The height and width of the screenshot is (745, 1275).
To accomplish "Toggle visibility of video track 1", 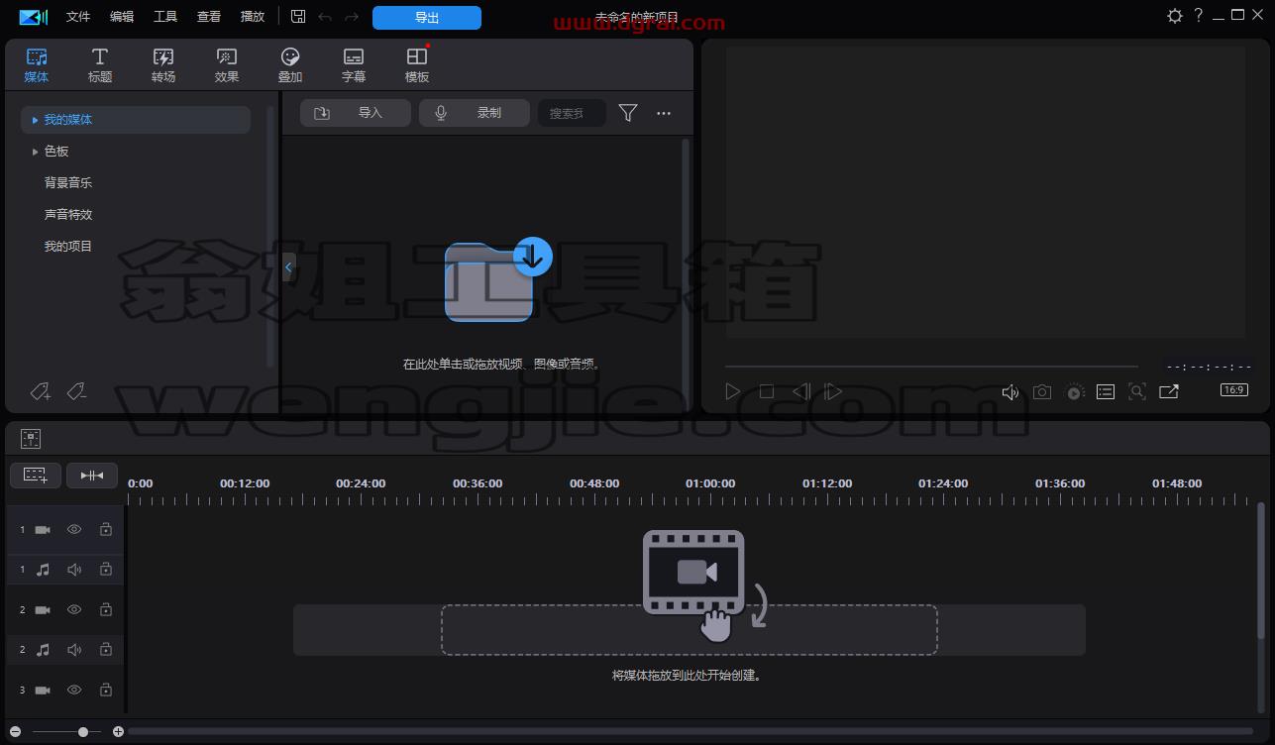I will coord(74,530).
